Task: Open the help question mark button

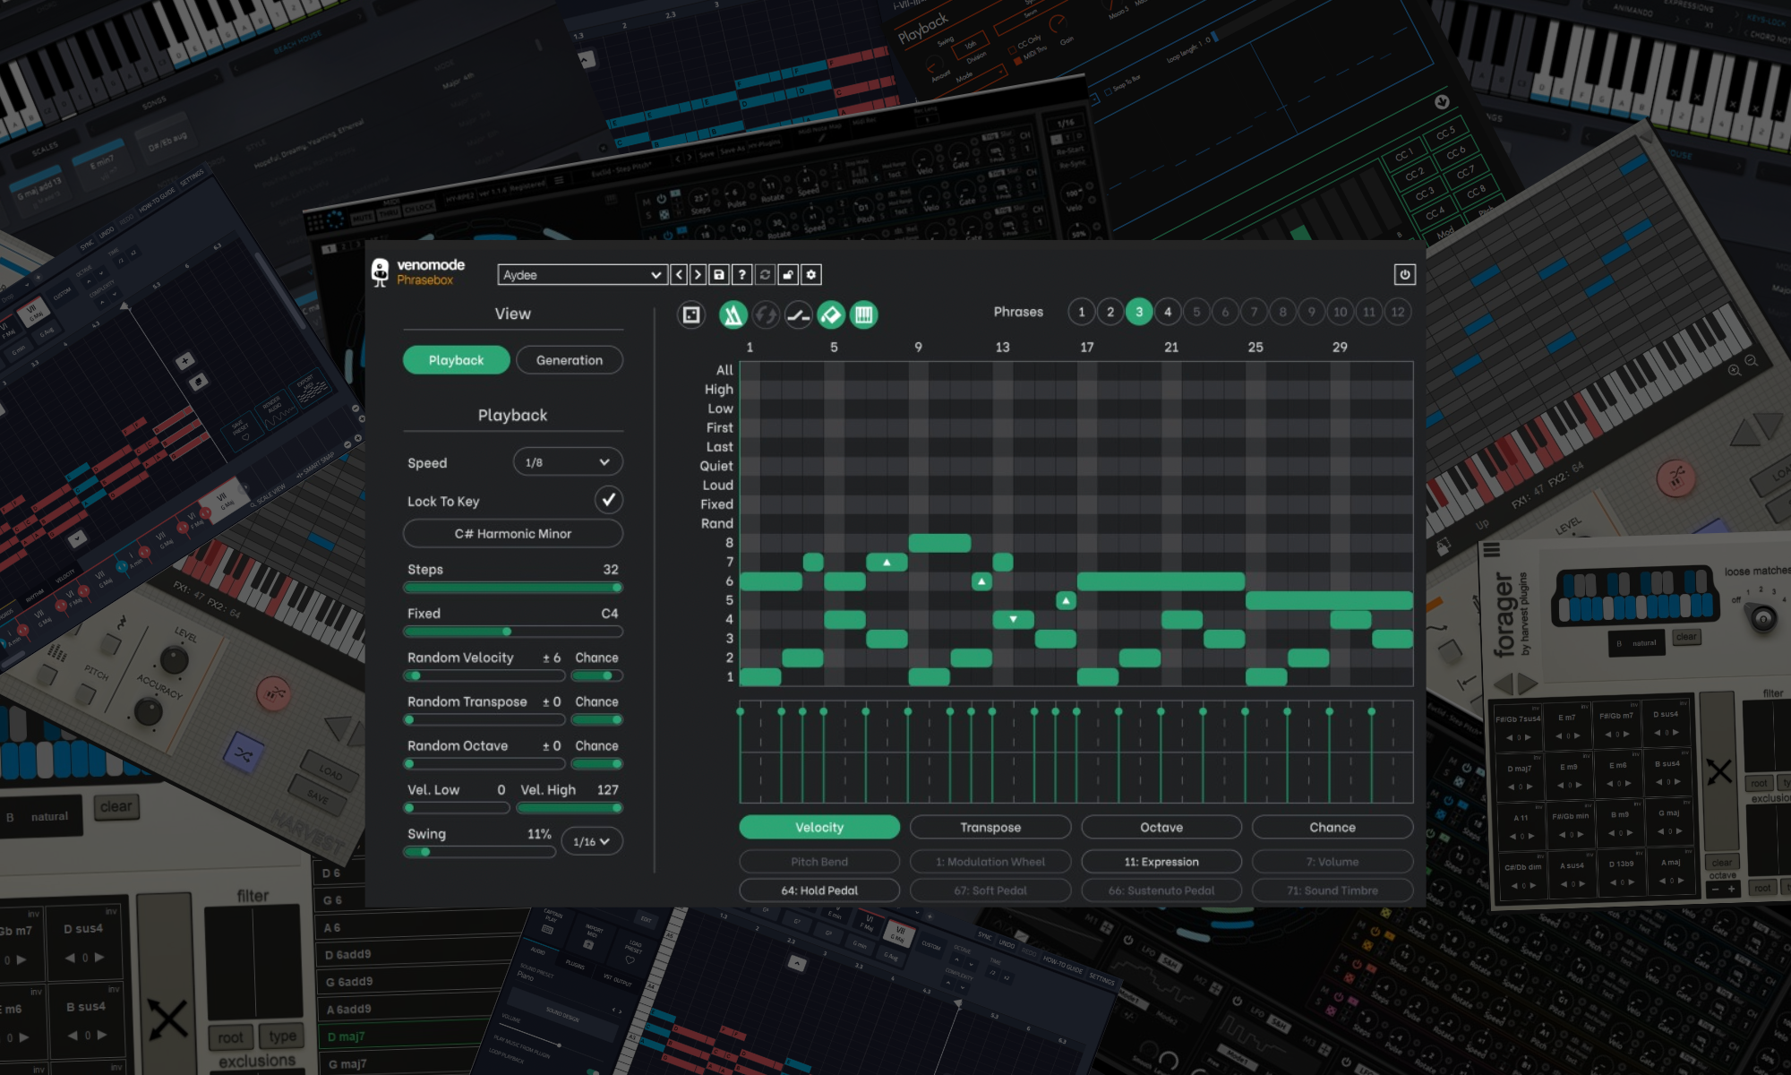Action: [741, 275]
